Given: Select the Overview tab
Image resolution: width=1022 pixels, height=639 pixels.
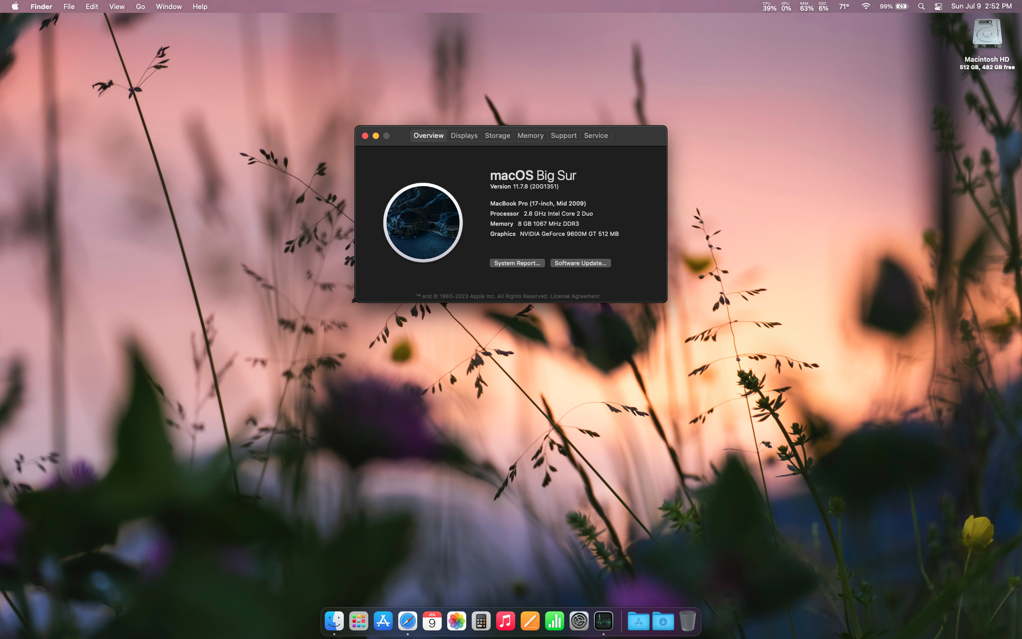Looking at the screenshot, I should 428,136.
